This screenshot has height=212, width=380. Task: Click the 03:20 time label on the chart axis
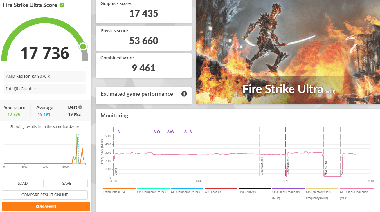(285, 181)
